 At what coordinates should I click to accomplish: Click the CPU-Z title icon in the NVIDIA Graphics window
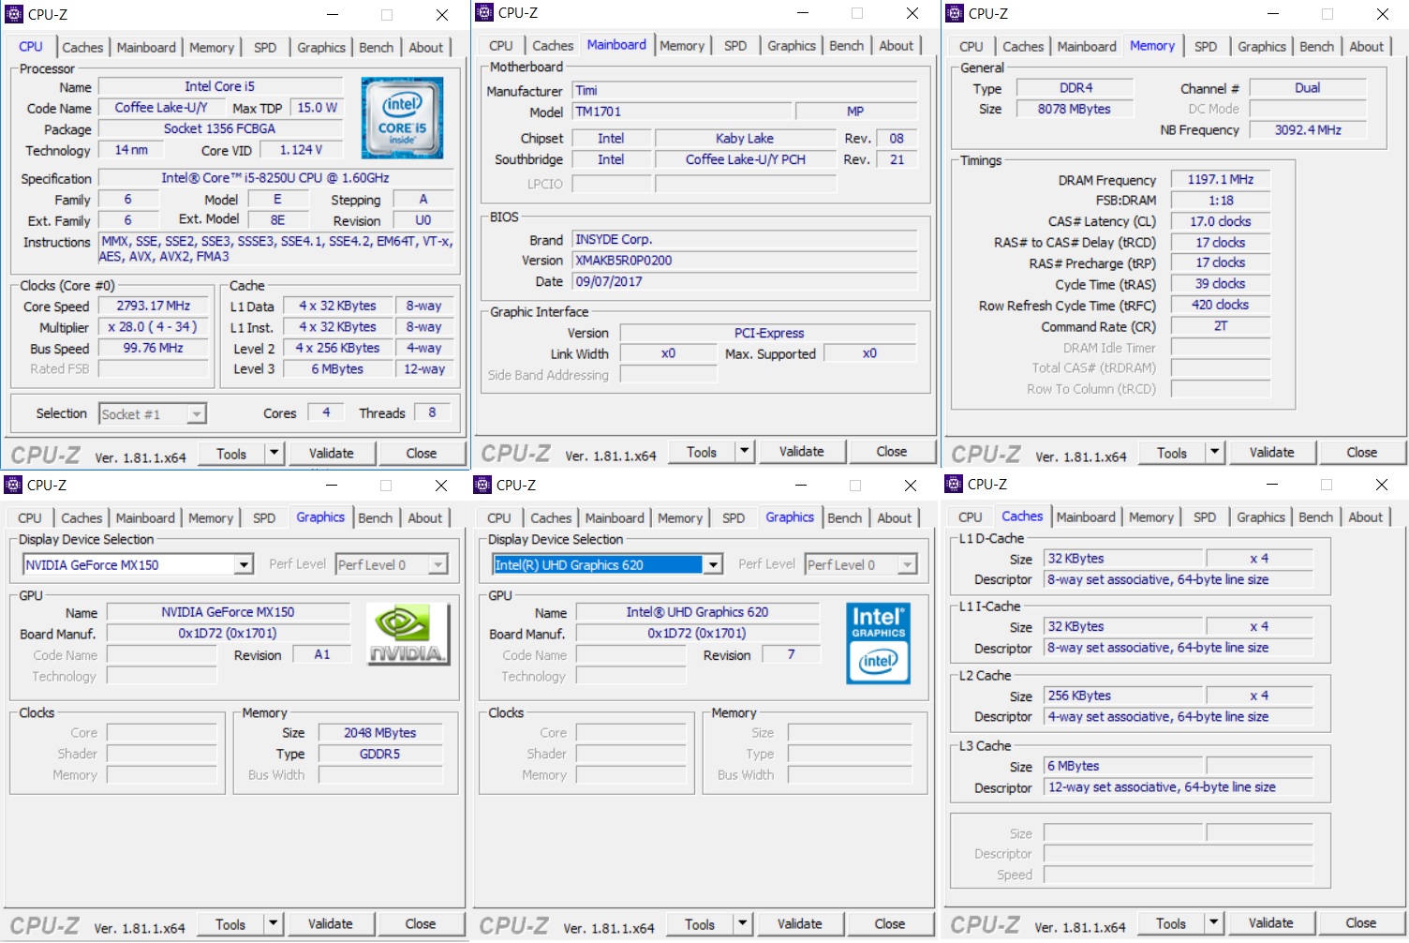pyautogui.click(x=13, y=485)
